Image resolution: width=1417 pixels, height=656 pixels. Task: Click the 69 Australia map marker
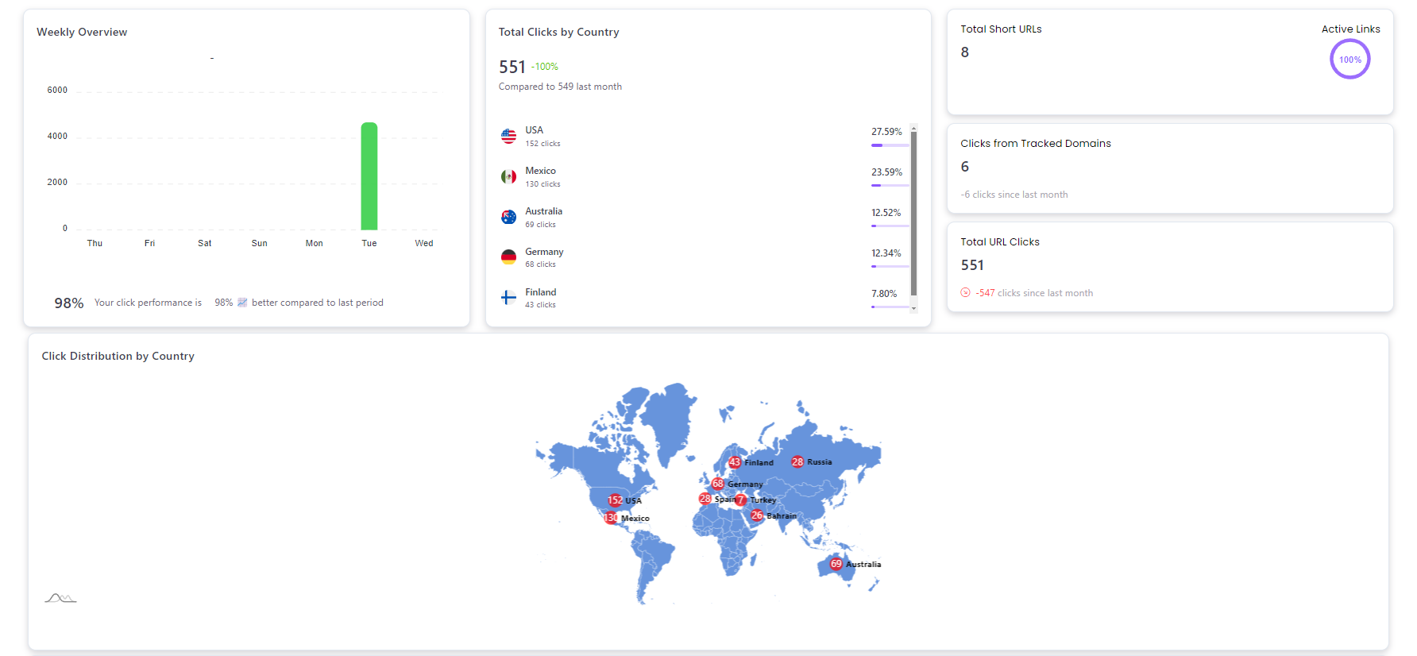coord(836,564)
